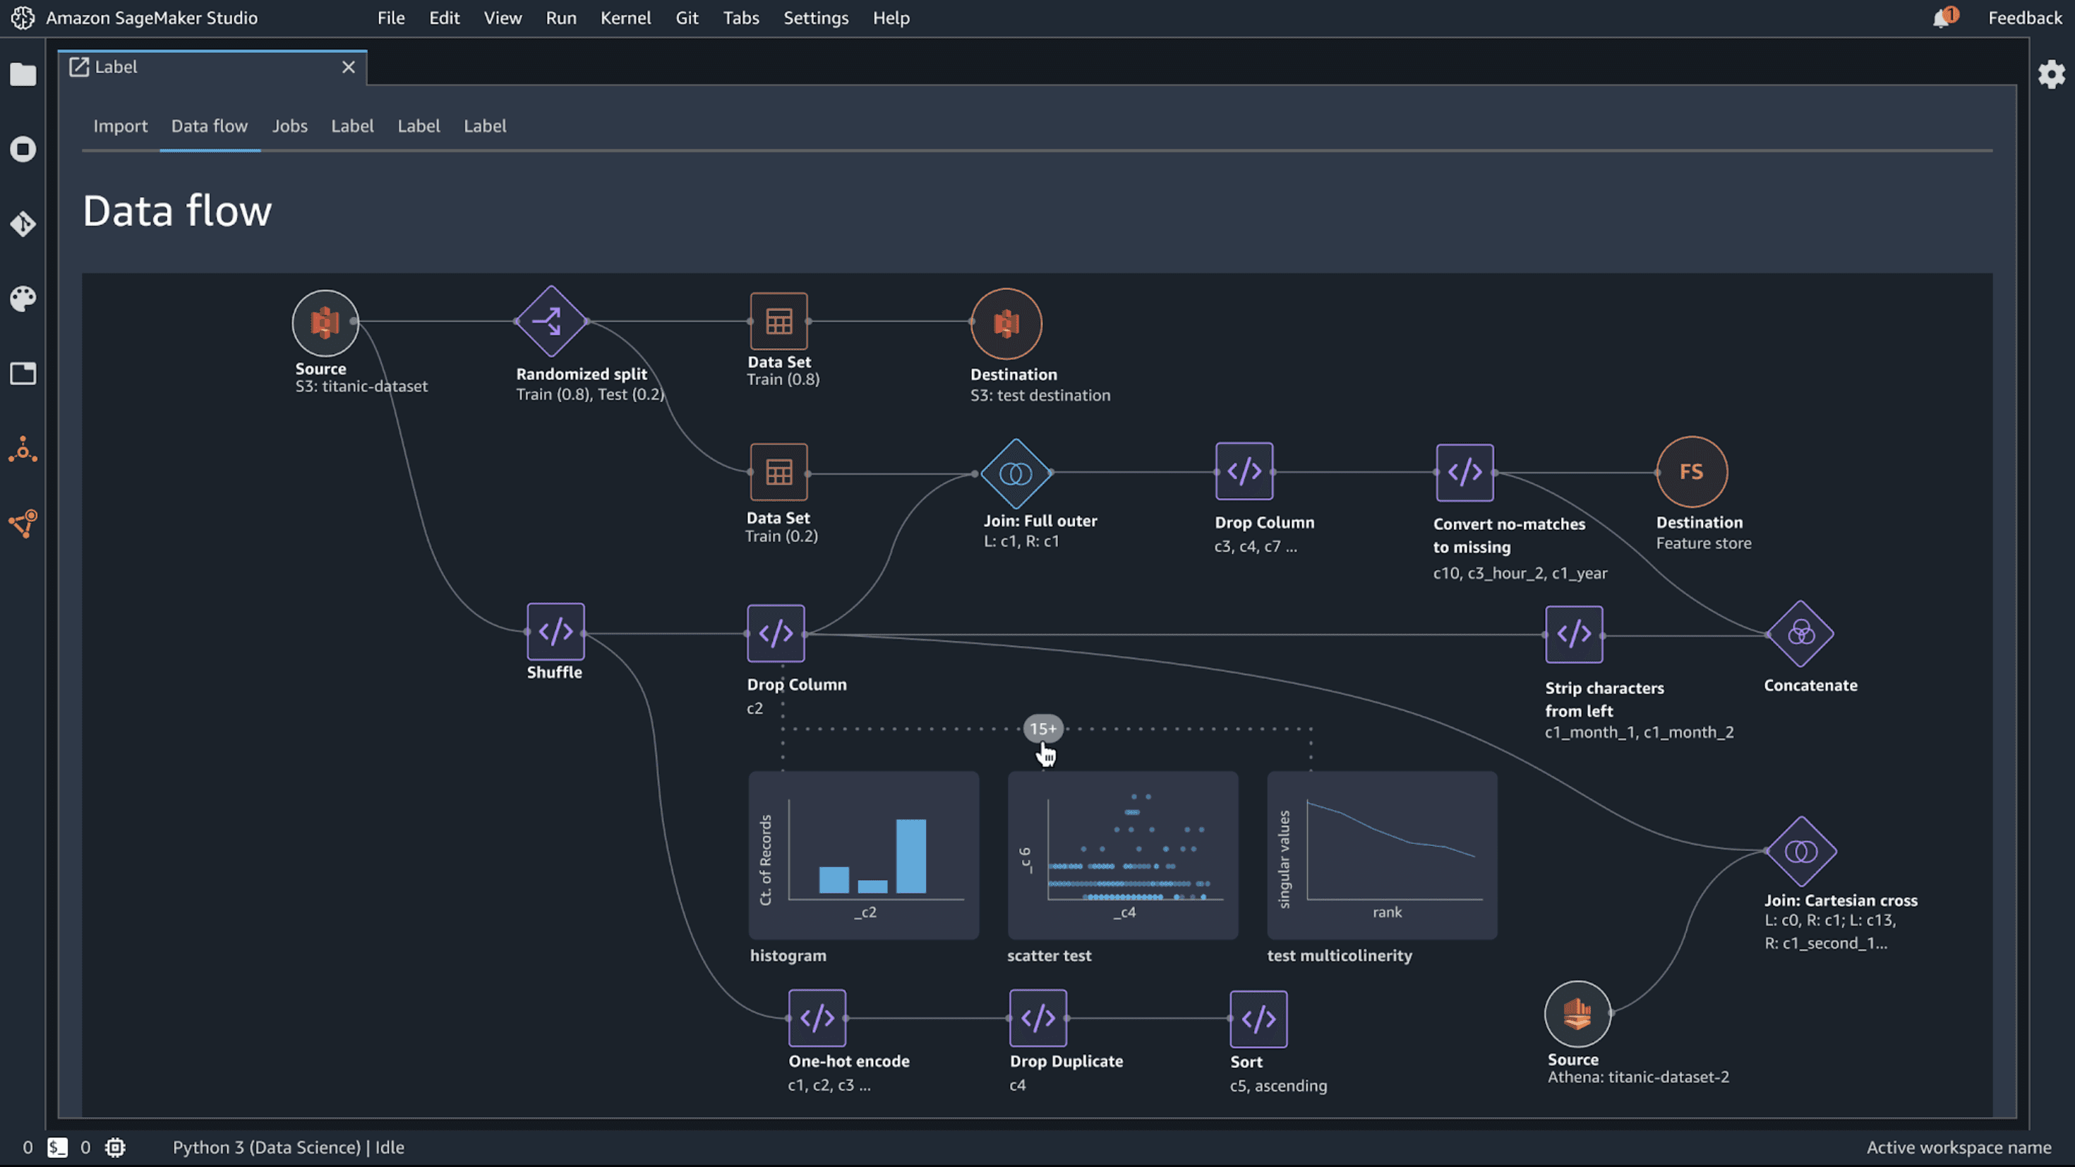Expand the 15+ analyses badge
This screenshot has height=1167, width=2075.
1043,729
